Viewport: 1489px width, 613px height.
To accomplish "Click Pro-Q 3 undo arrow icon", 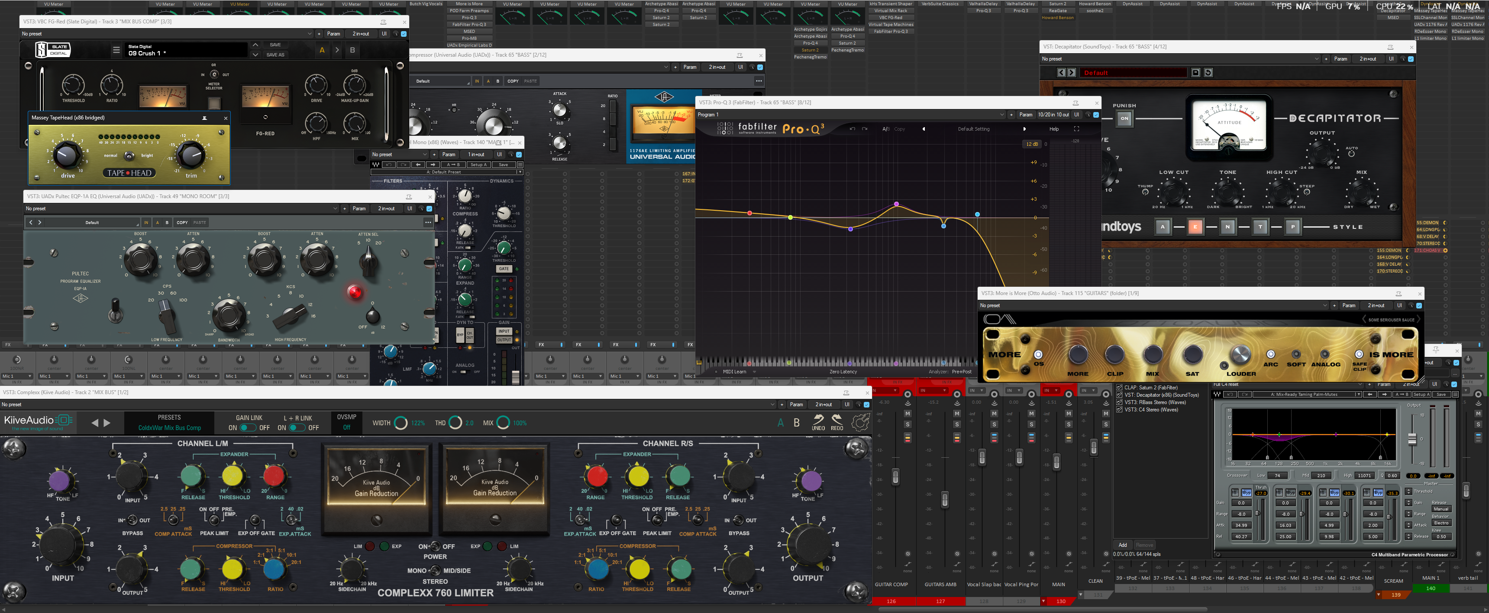I will (x=852, y=129).
